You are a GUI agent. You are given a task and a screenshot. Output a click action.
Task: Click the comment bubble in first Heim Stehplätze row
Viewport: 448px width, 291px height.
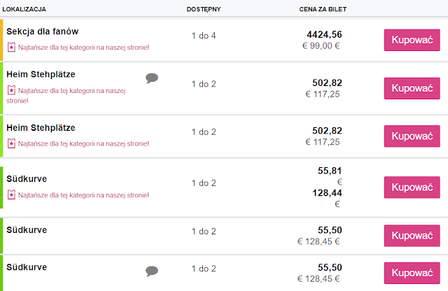[x=151, y=78]
